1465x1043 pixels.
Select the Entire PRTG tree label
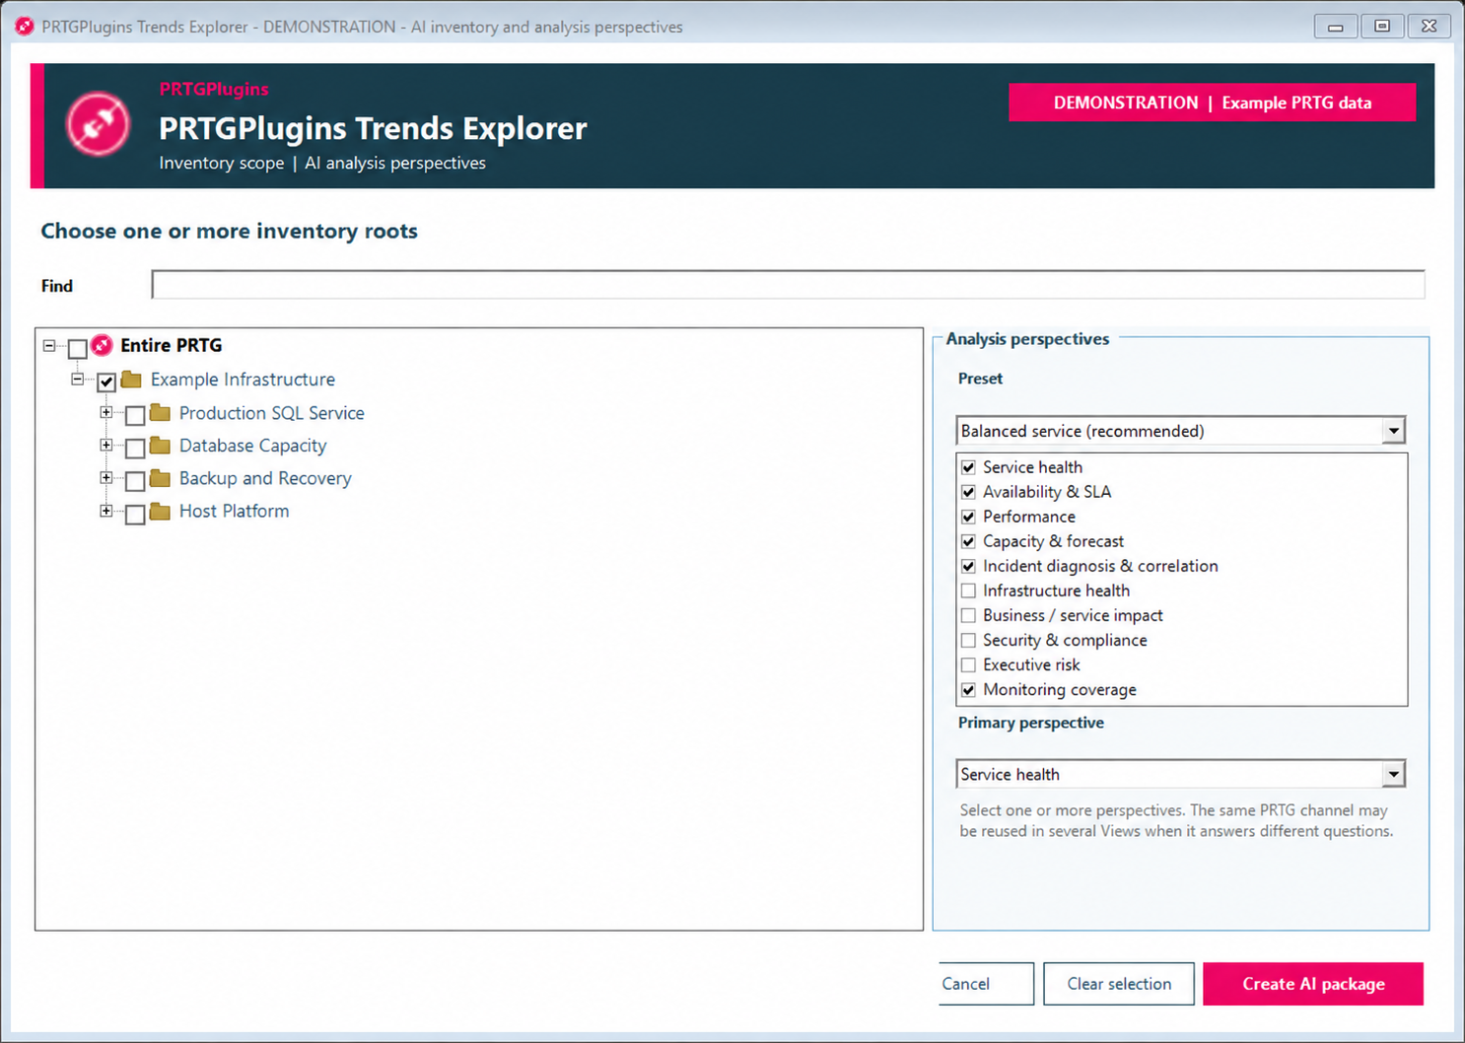point(172,345)
